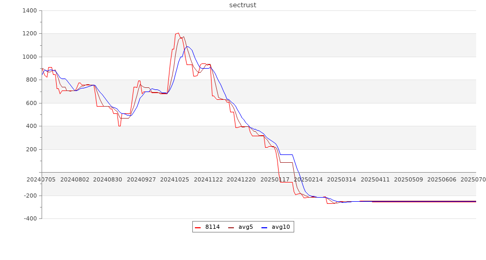The width and height of the screenshot is (486, 260).
Task: Click the 20250509 date label
Action: (408, 179)
